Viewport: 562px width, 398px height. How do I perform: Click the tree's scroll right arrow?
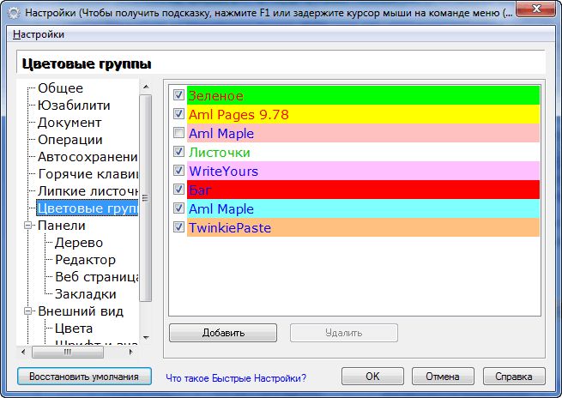[x=130, y=353]
